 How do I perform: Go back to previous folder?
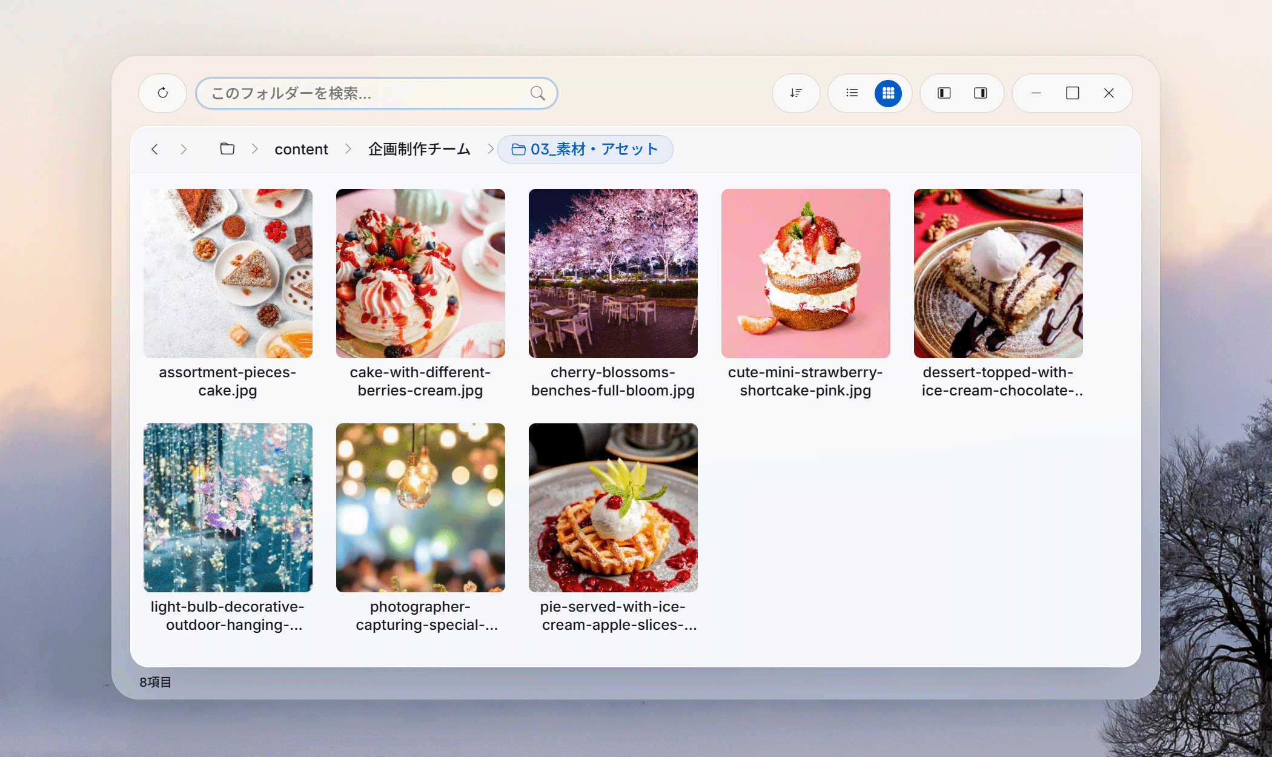pyautogui.click(x=154, y=149)
